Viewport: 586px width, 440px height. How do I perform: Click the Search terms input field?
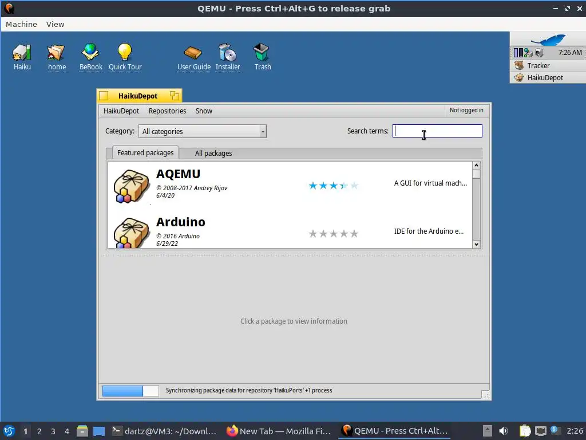point(437,131)
